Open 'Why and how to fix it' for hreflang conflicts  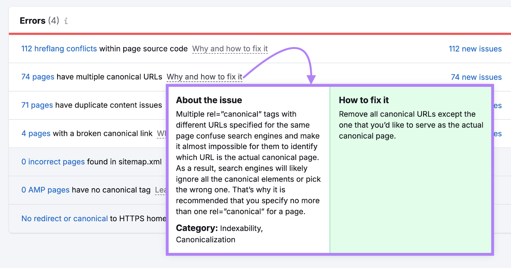tap(230, 49)
